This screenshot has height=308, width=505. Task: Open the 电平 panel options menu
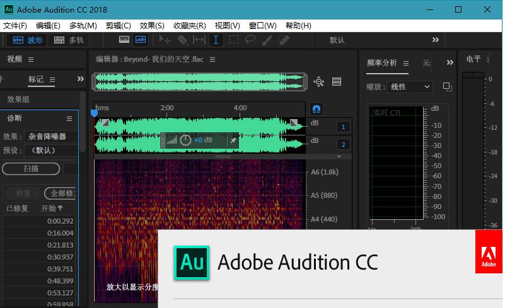(488, 60)
